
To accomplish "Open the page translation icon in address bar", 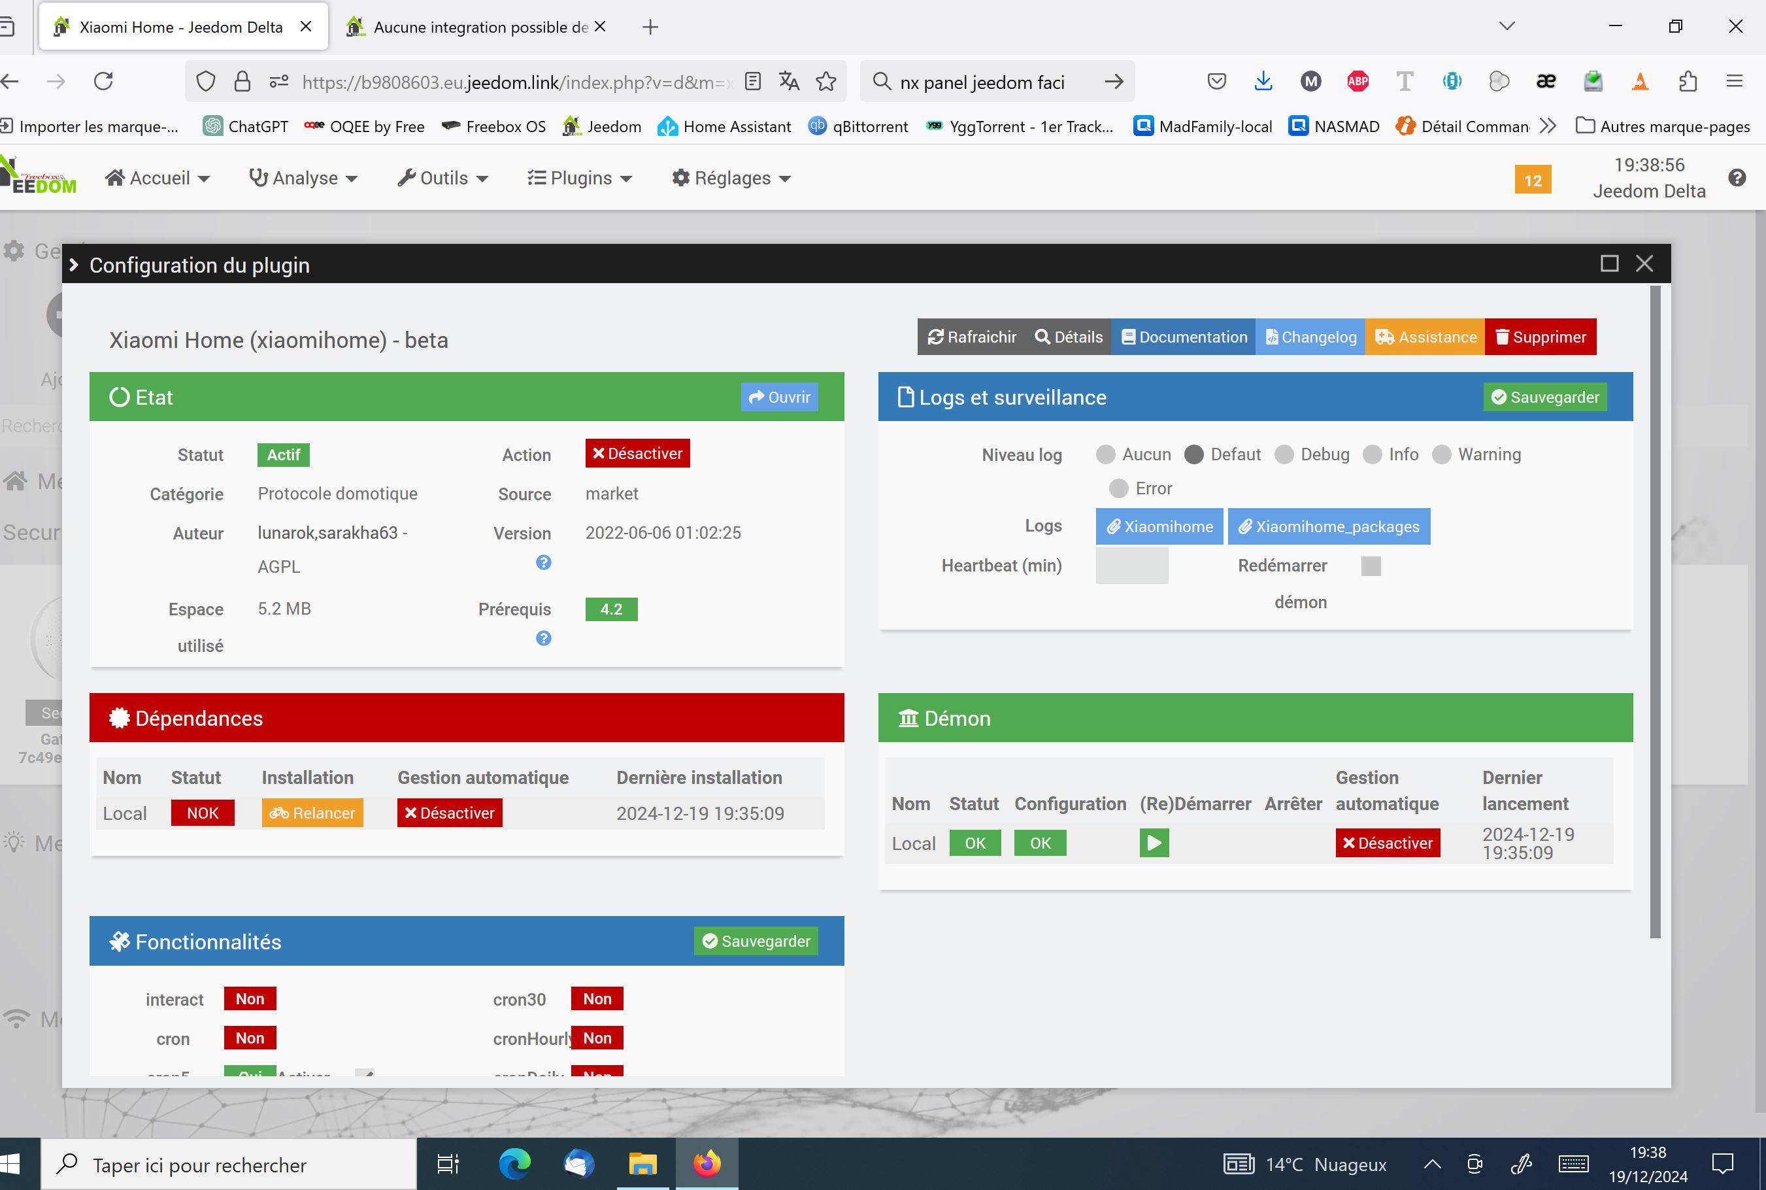I will (x=789, y=81).
